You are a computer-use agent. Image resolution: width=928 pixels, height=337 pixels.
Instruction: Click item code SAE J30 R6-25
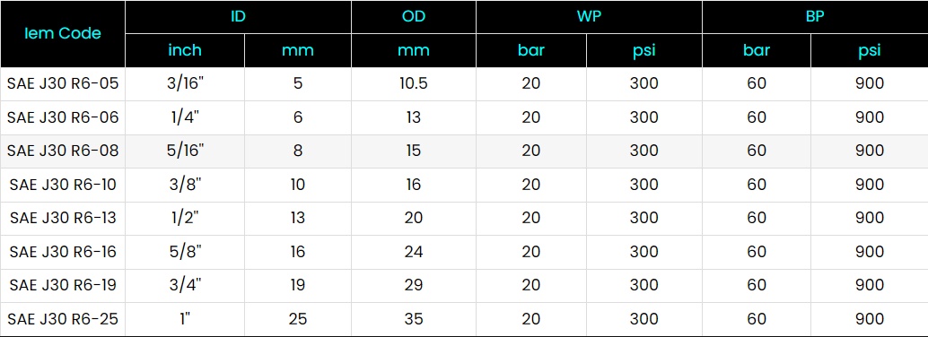point(63,319)
